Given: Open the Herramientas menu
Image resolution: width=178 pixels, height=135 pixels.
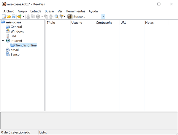Looking at the screenshot, I should (x=75, y=11).
